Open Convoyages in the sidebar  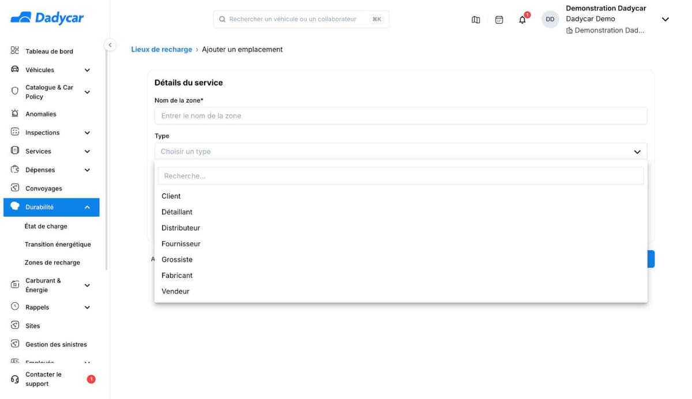(x=44, y=189)
